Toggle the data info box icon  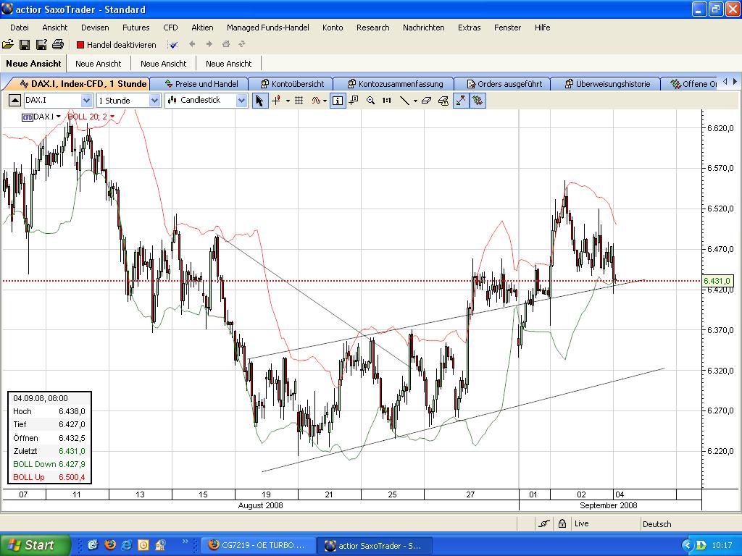338,101
